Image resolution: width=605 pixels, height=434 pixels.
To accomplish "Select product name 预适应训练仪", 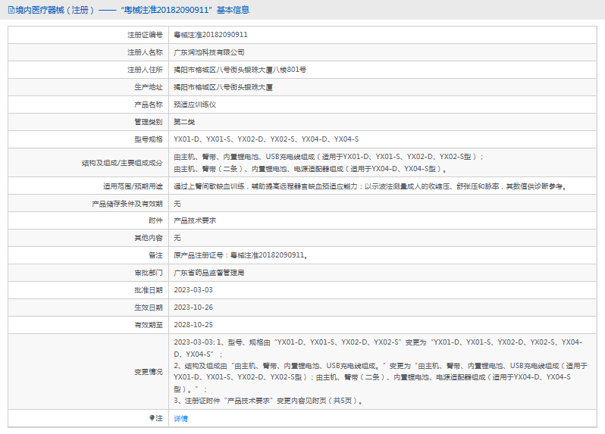I will click(x=195, y=105).
